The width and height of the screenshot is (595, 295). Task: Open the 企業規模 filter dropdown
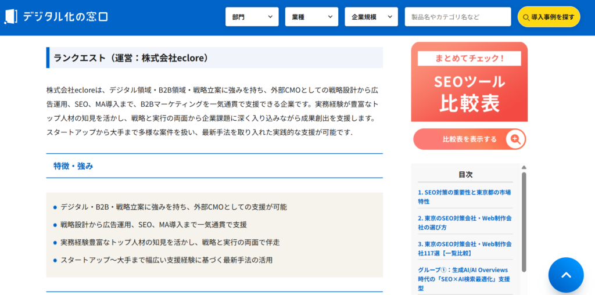click(x=371, y=17)
